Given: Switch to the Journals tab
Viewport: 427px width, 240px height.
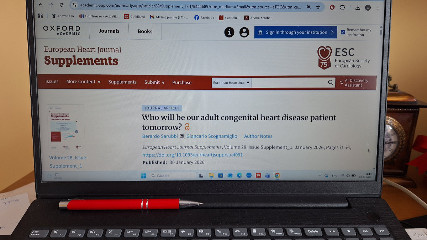Looking at the screenshot, I should tap(109, 31).
